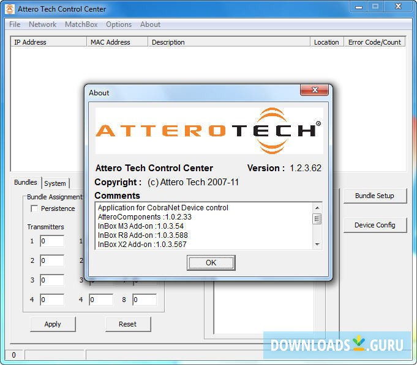Open Device Config

[x=375, y=225]
